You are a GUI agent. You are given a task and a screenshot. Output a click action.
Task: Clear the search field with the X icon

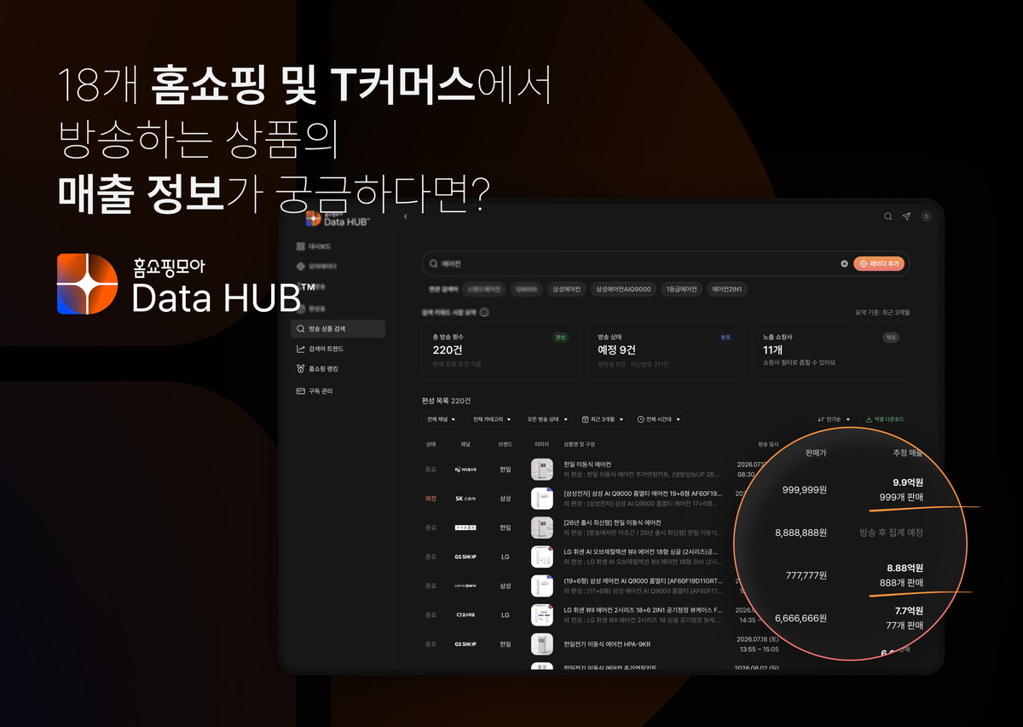click(x=844, y=264)
